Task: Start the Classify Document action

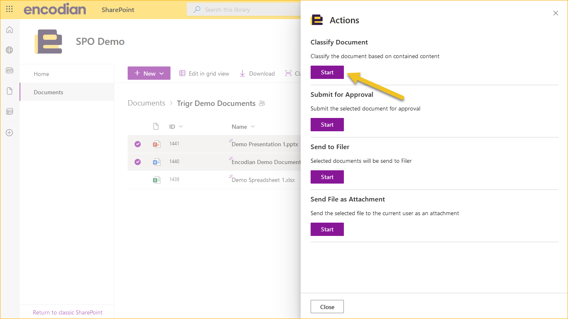Action: tap(327, 72)
